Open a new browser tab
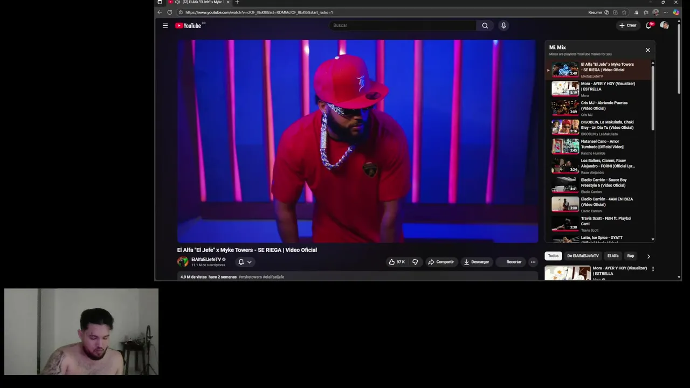This screenshot has width=690, height=388. [x=237, y=2]
